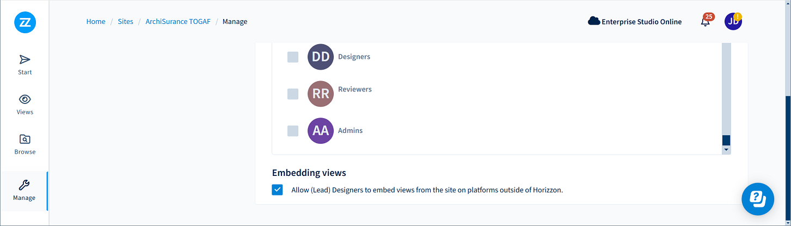The image size is (791, 226).
Task: Open the Start page in sidebar
Action: [x=25, y=64]
